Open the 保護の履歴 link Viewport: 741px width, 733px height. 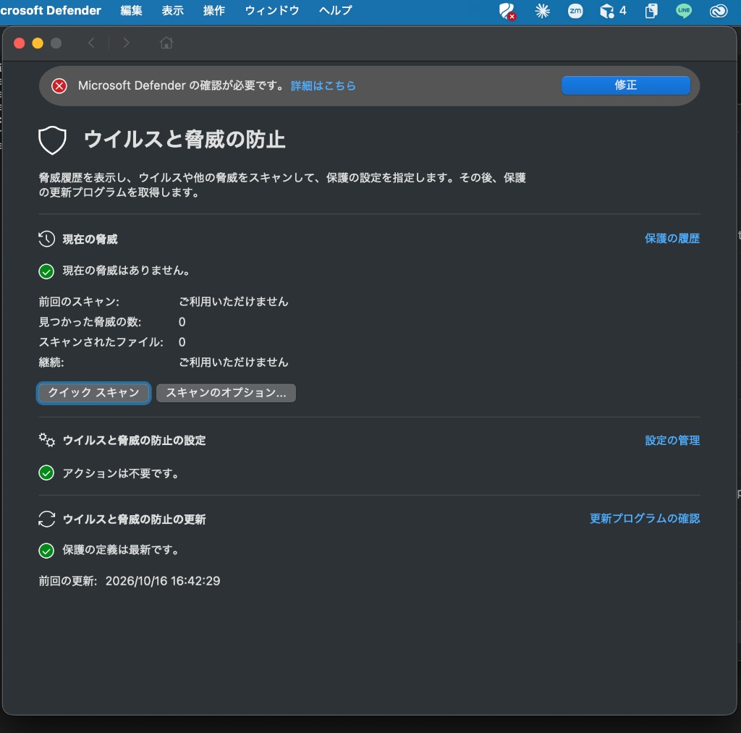pos(672,239)
